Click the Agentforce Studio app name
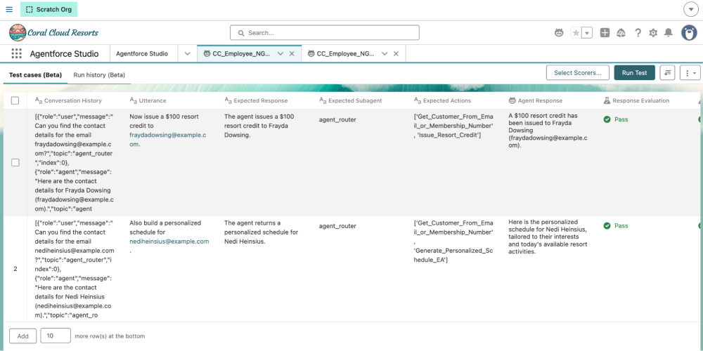This screenshot has width=703, height=351. pyautogui.click(x=64, y=54)
